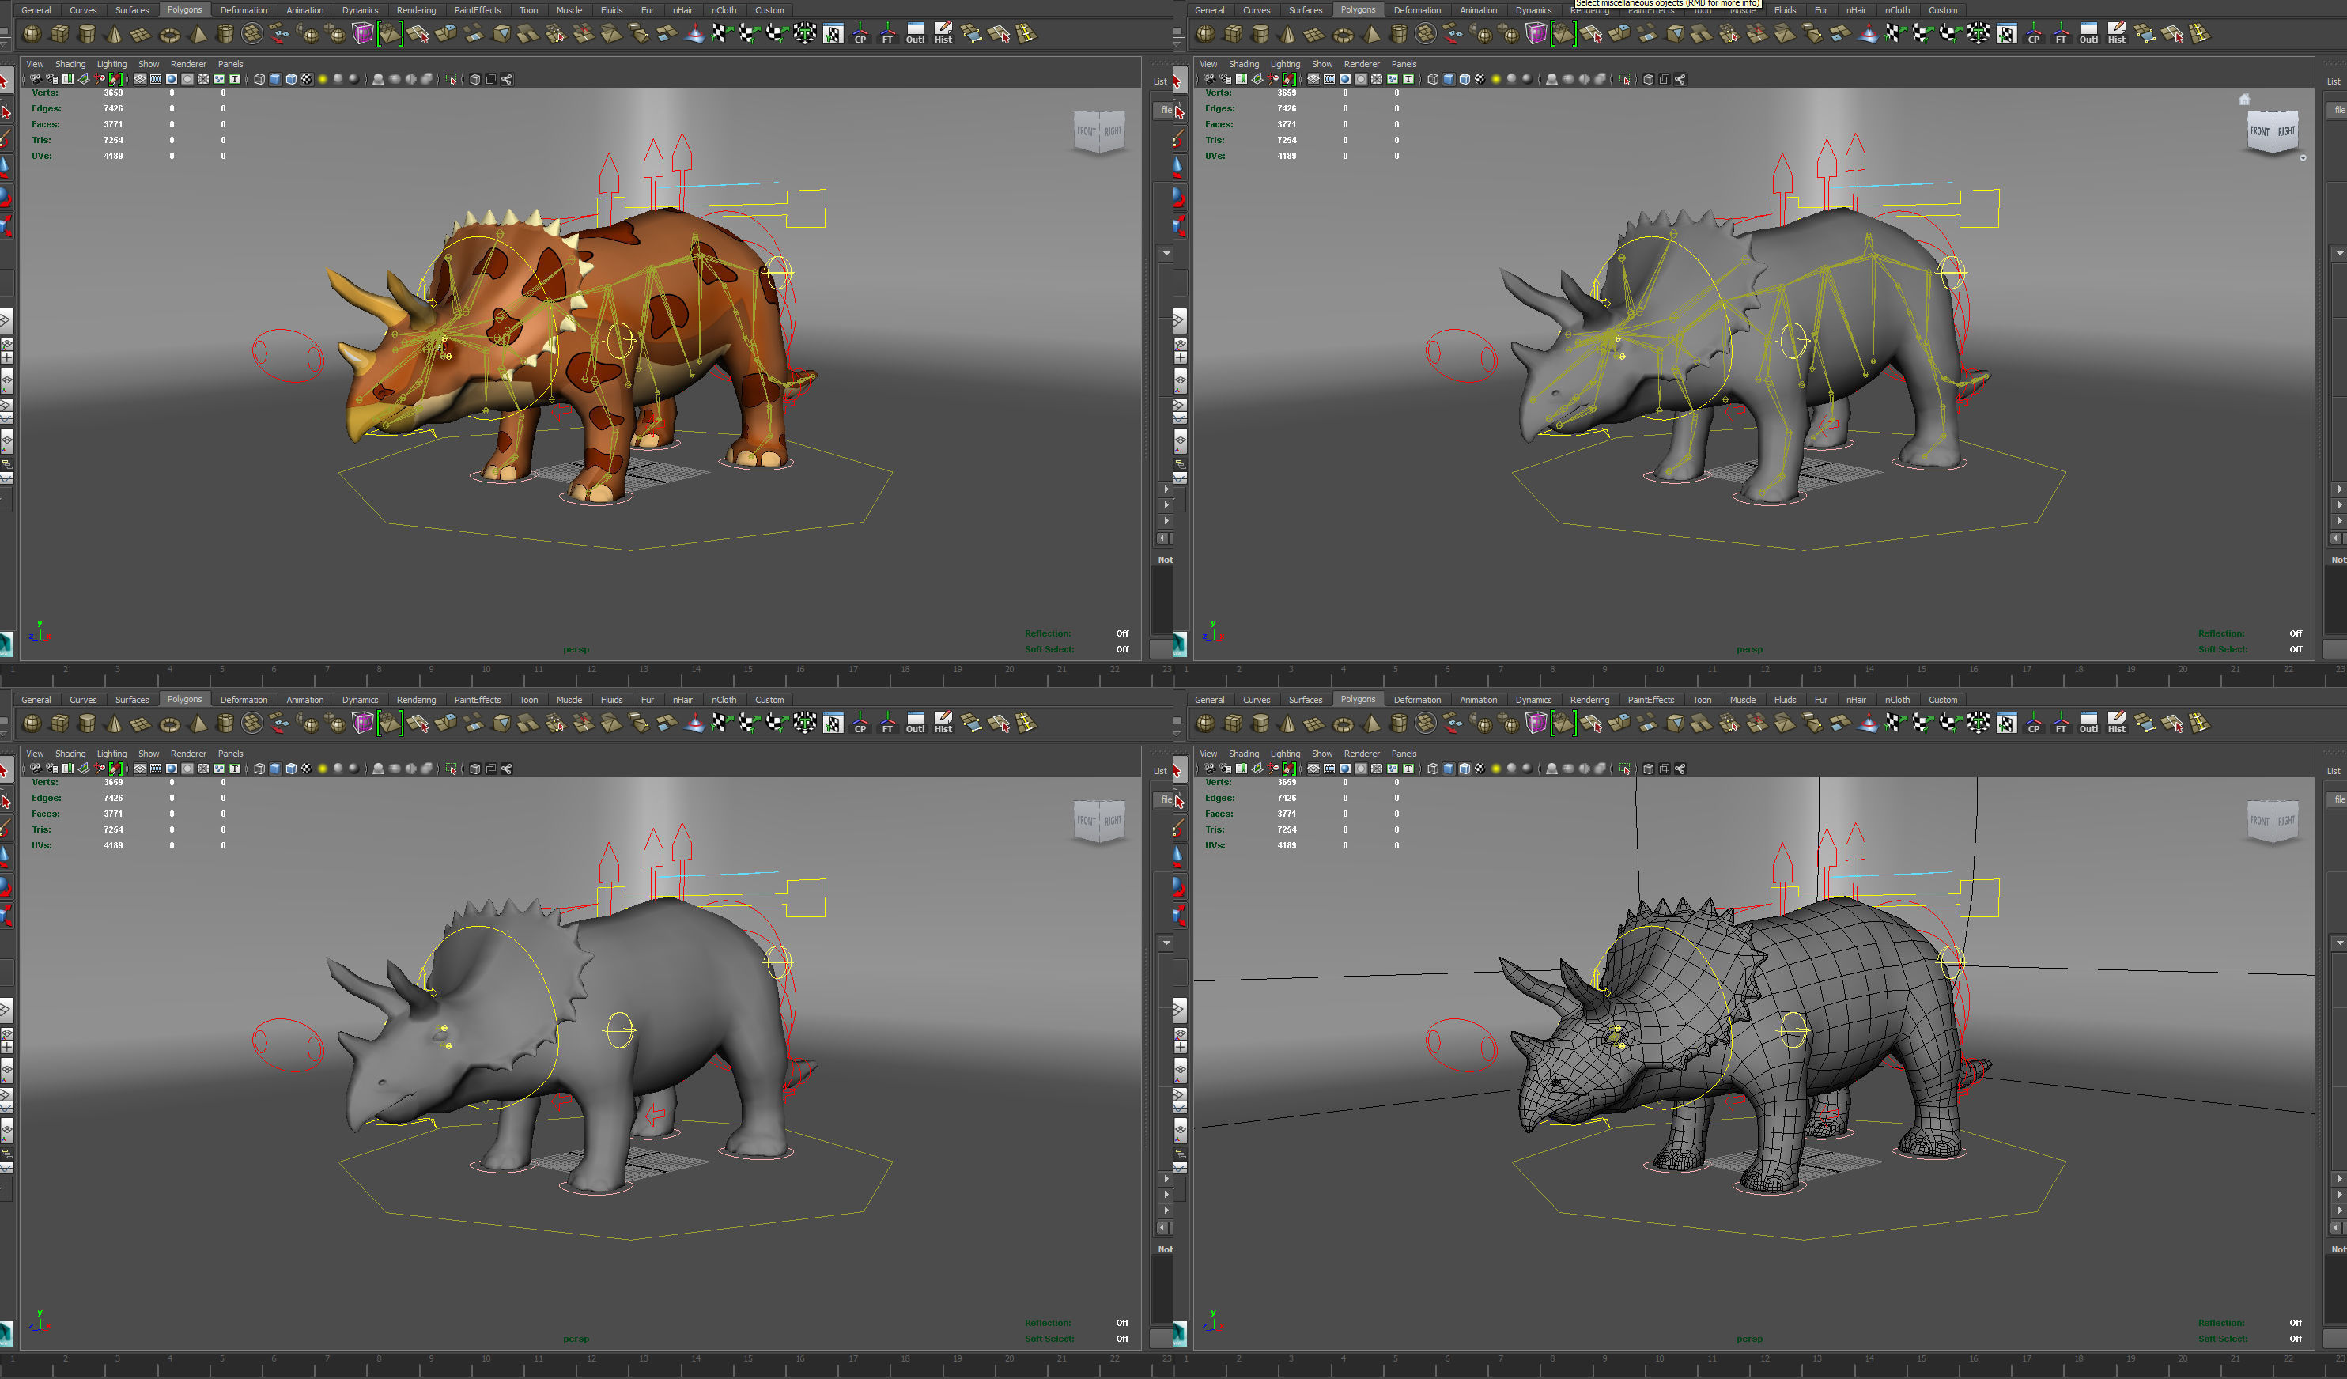The image size is (2347, 1379).
Task: Expand first right-arrow beside textured window's side panel
Action: (1166, 489)
